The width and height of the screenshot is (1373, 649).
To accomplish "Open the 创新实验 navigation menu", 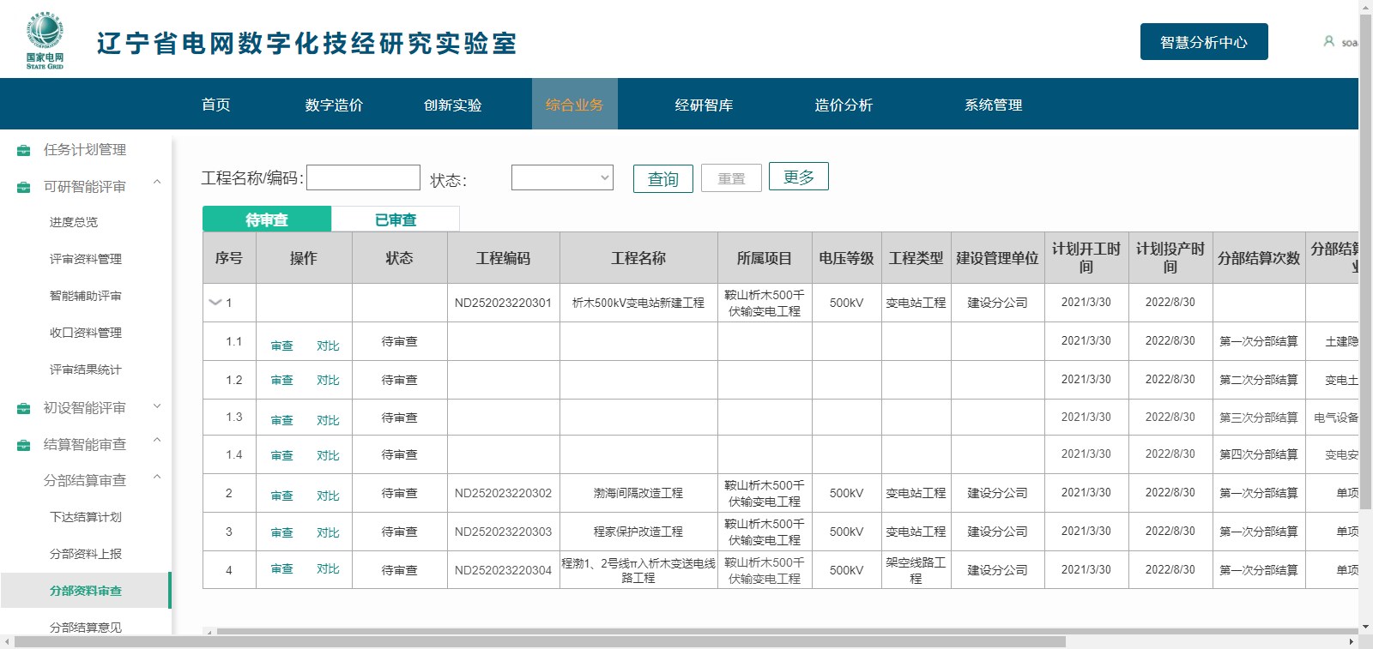I will 452,105.
